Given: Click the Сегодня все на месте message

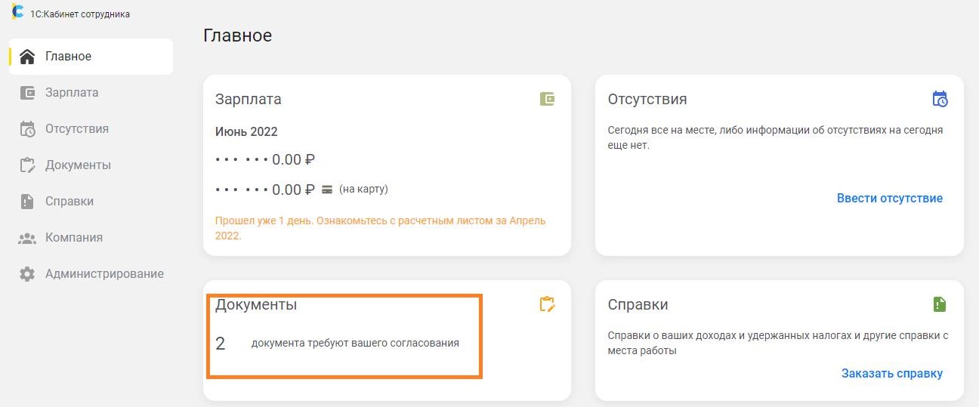Looking at the screenshot, I should click(x=776, y=137).
